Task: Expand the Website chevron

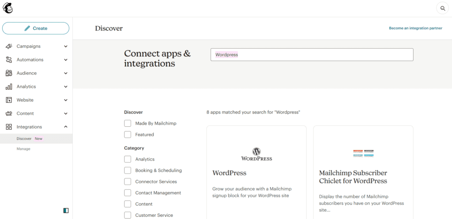Action: pyautogui.click(x=66, y=100)
